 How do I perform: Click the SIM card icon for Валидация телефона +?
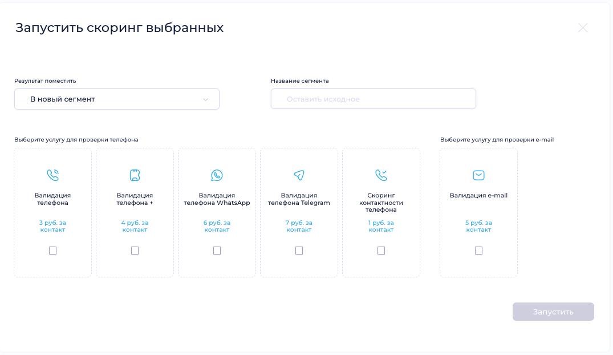pos(135,175)
